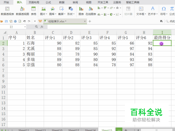Add a new worksheet with plus button
175x131 pixels.
pyautogui.click(x=126, y=130)
